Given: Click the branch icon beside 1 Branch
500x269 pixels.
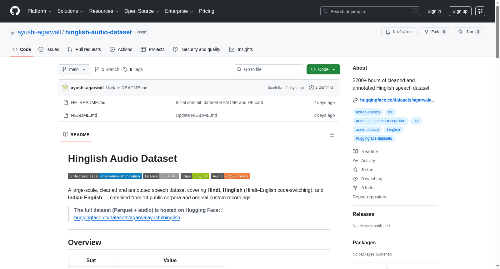Looking at the screenshot, I should tap(97, 69).
